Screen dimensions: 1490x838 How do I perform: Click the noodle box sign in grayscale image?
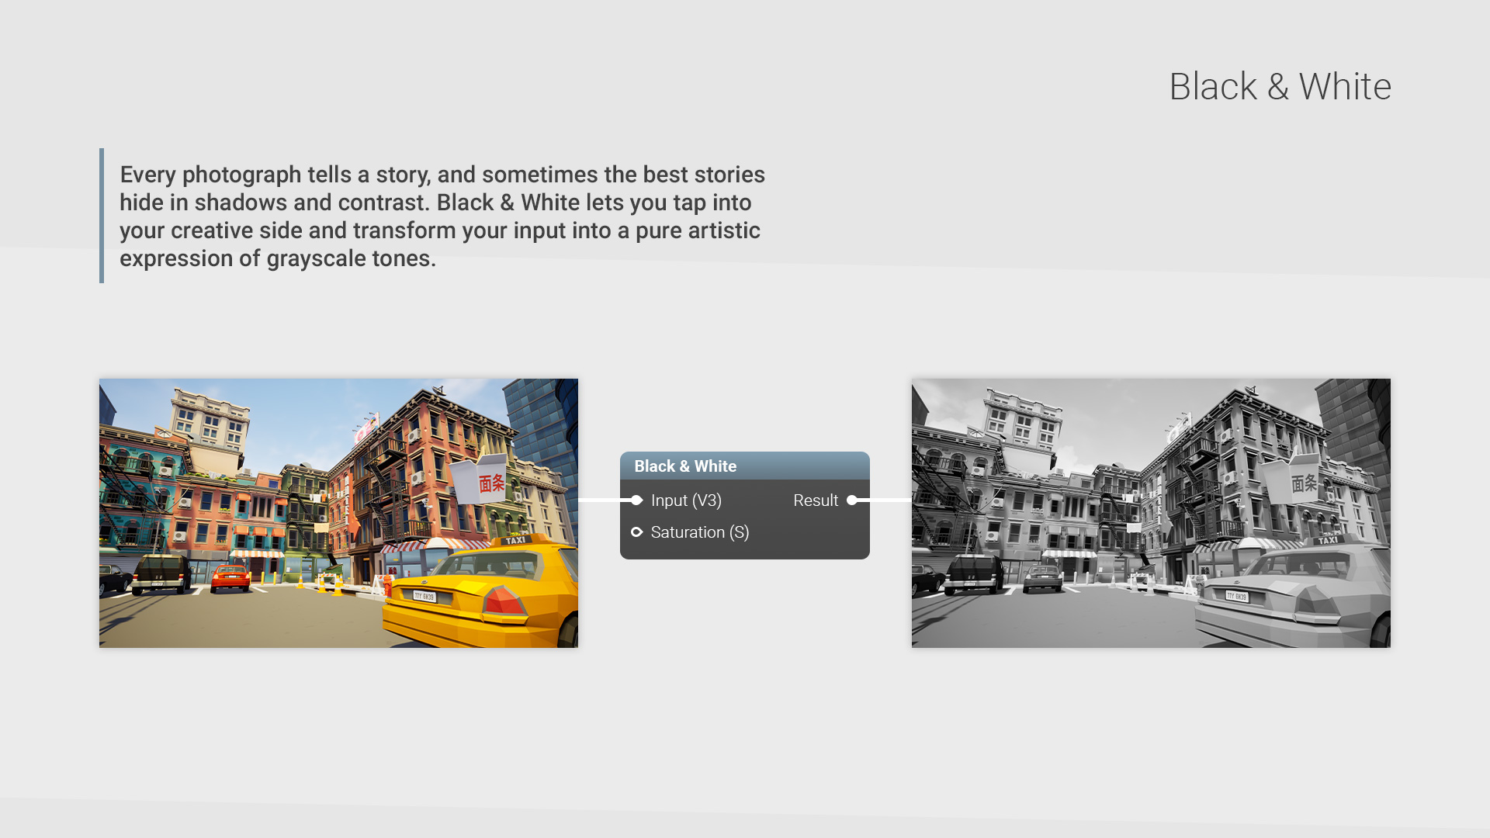click(x=1297, y=481)
